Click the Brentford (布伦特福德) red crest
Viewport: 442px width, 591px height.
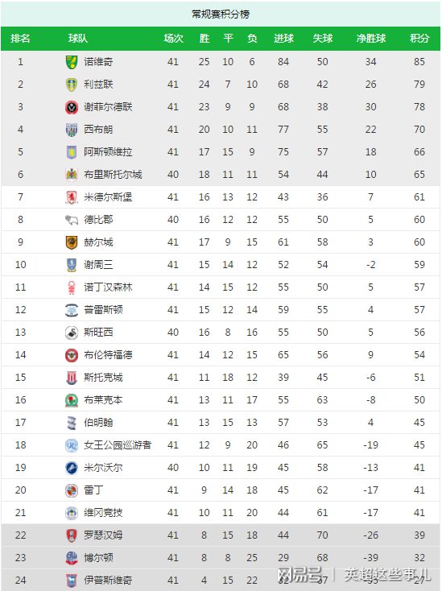tap(72, 355)
